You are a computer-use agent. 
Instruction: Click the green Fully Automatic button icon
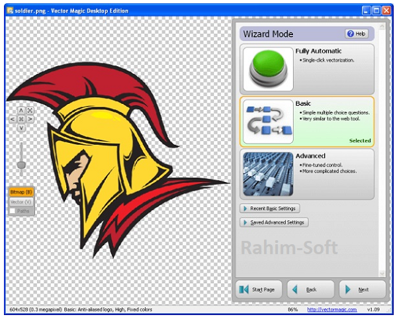268,69
